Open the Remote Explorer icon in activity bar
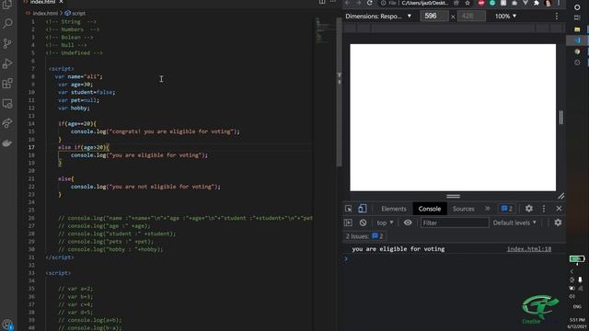 7,104
